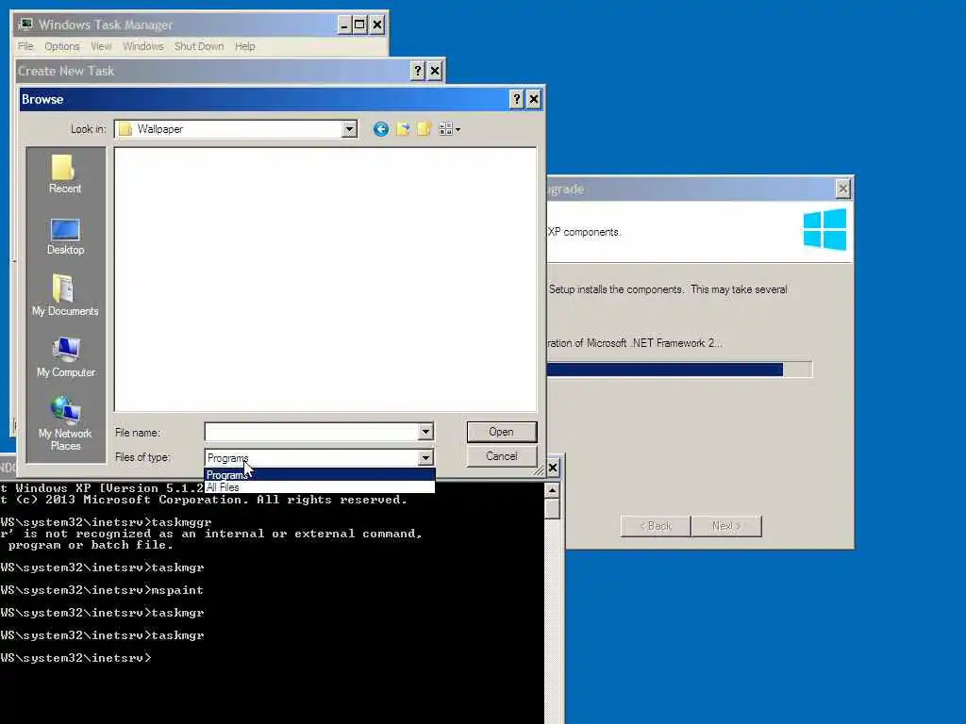Click the setup installation progress bar
966x724 pixels.
pos(679,370)
